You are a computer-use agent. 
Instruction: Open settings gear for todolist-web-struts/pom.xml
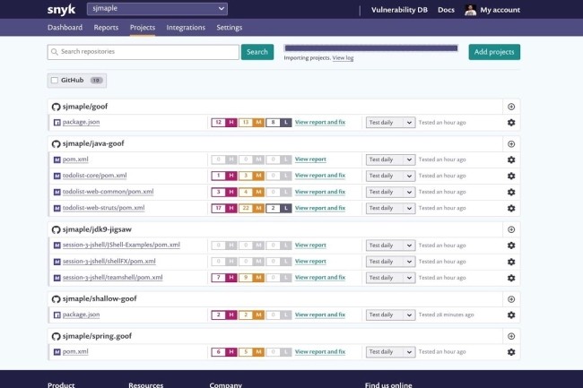[511, 208]
